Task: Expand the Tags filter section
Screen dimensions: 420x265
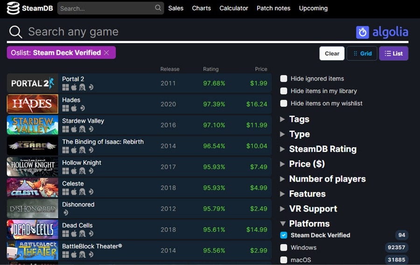Action: pos(294,119)
